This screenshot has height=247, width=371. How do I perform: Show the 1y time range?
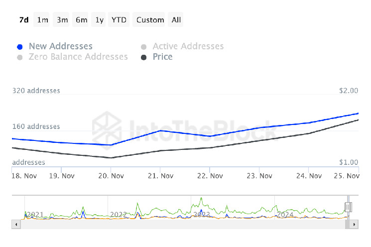click(x=99, y=19)
